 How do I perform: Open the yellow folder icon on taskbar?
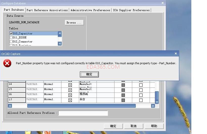point(28,132)
